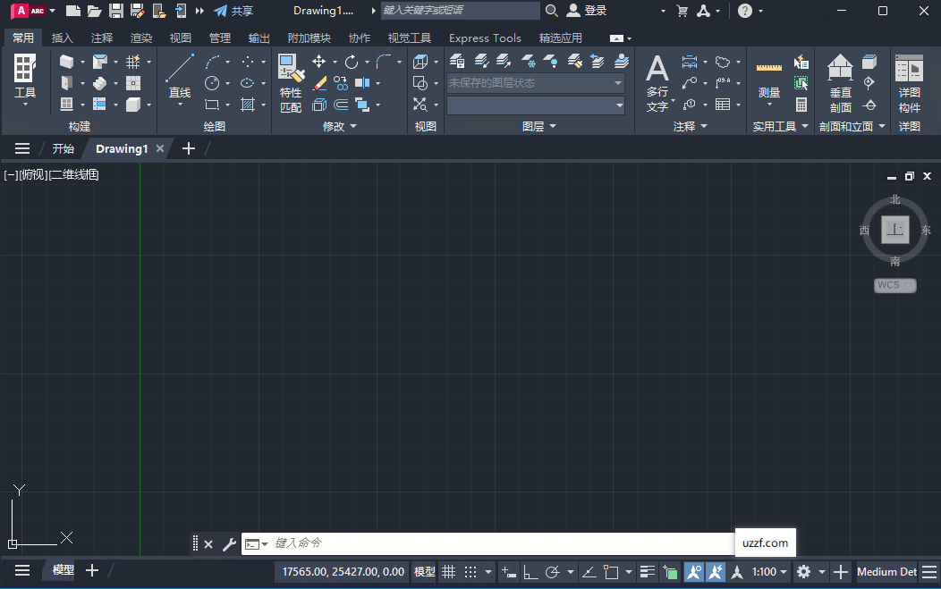Image resolution: width=941 pixels, height=589 pixels.
Task: Open the 1:100 annotation scale dropdown
Action: coord(769,572)
